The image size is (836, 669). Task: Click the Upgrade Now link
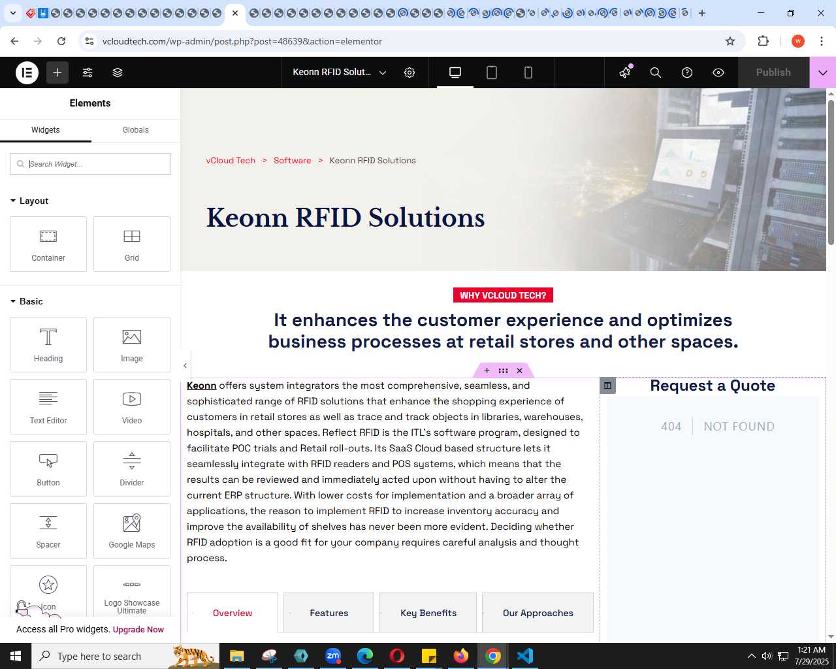[x=138, y=630]
